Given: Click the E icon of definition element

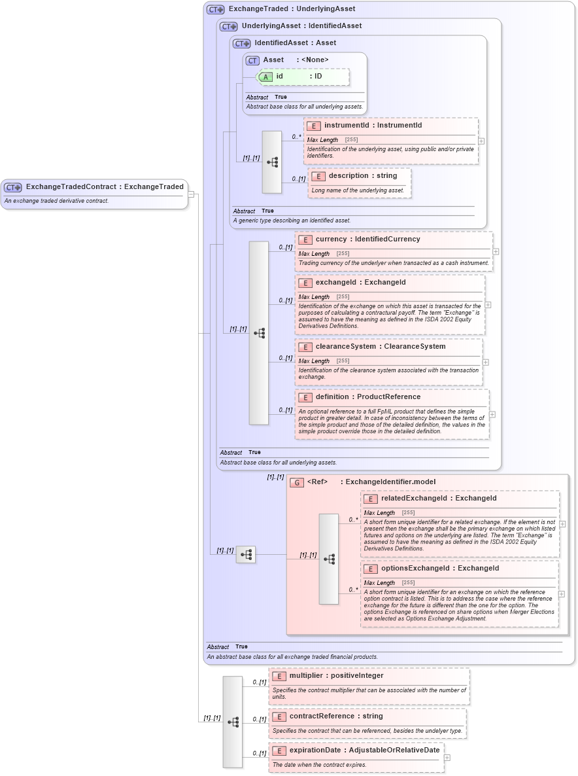Looking at the screenshot, I should point(305,397).
